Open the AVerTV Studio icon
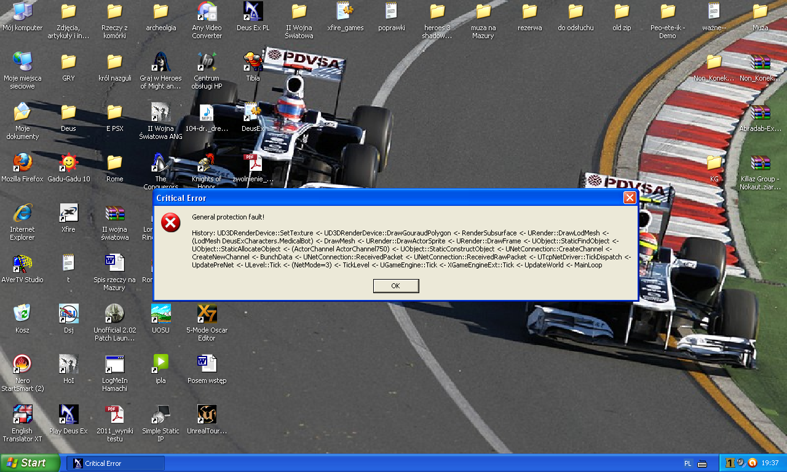 point(22,264)
